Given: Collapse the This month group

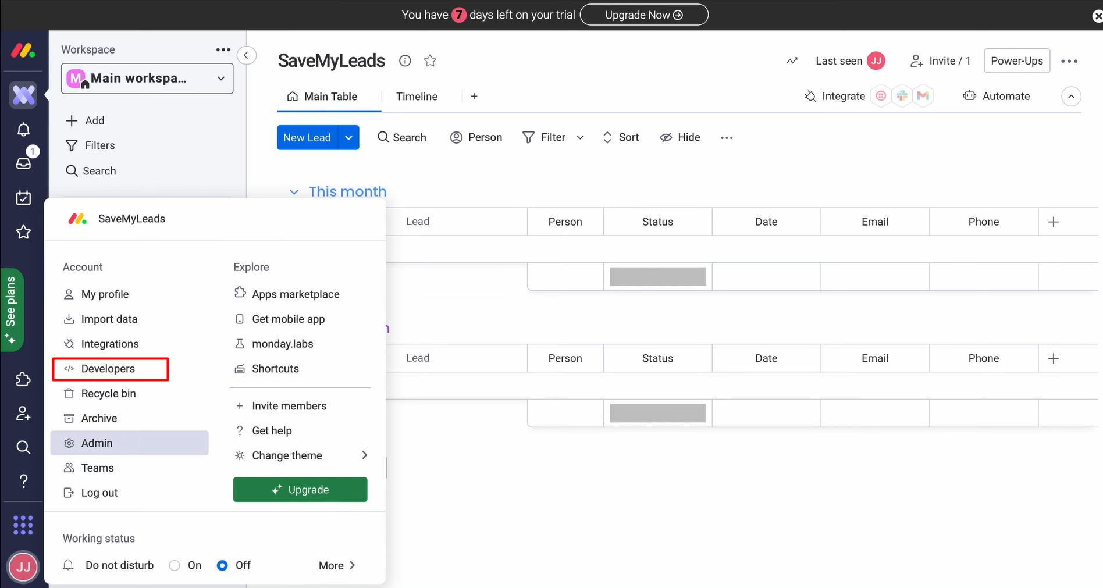Looking at the screenshot, I should click(x=294, y=192).
